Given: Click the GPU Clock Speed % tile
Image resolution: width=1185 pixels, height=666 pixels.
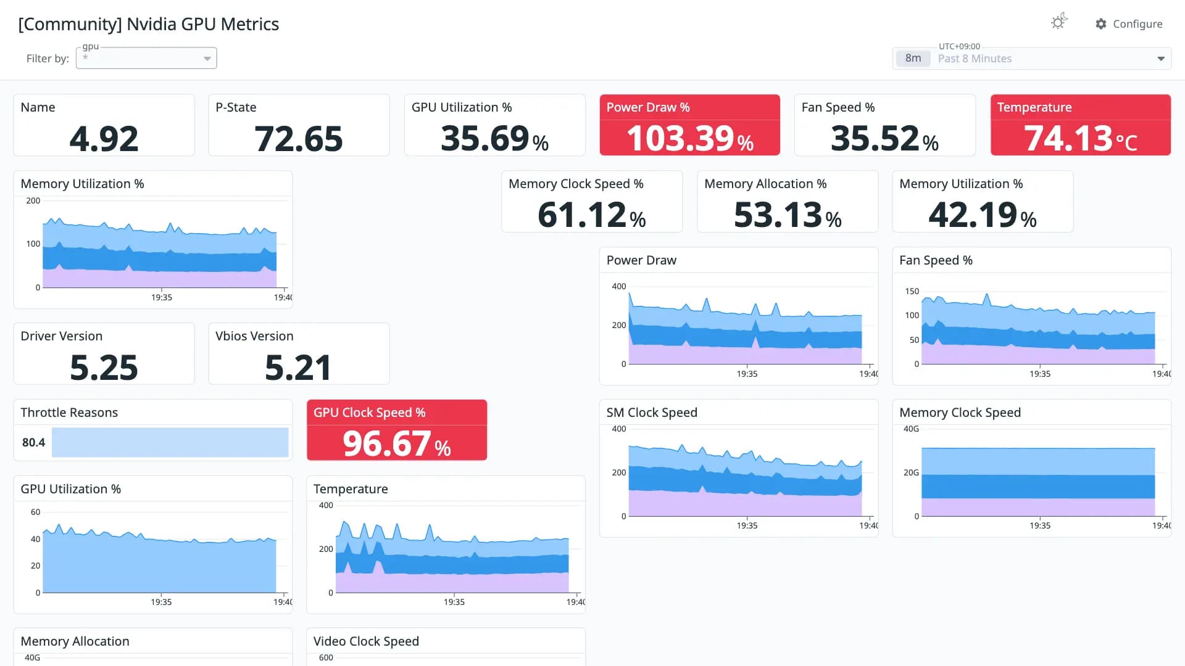Looking at the screenshot, I should (x=397, y=430).
